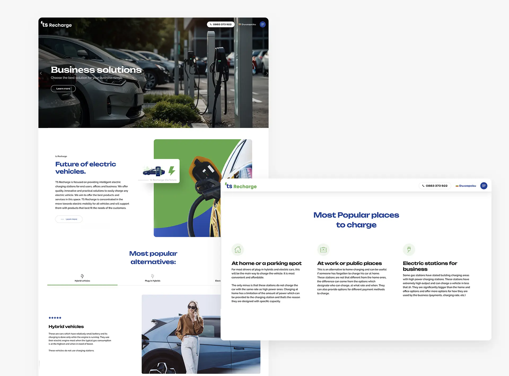Open the hamburger menu in hero header

pos(262,24)
